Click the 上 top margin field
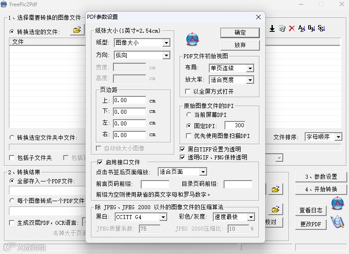349x254 pixels. [129, 100]
